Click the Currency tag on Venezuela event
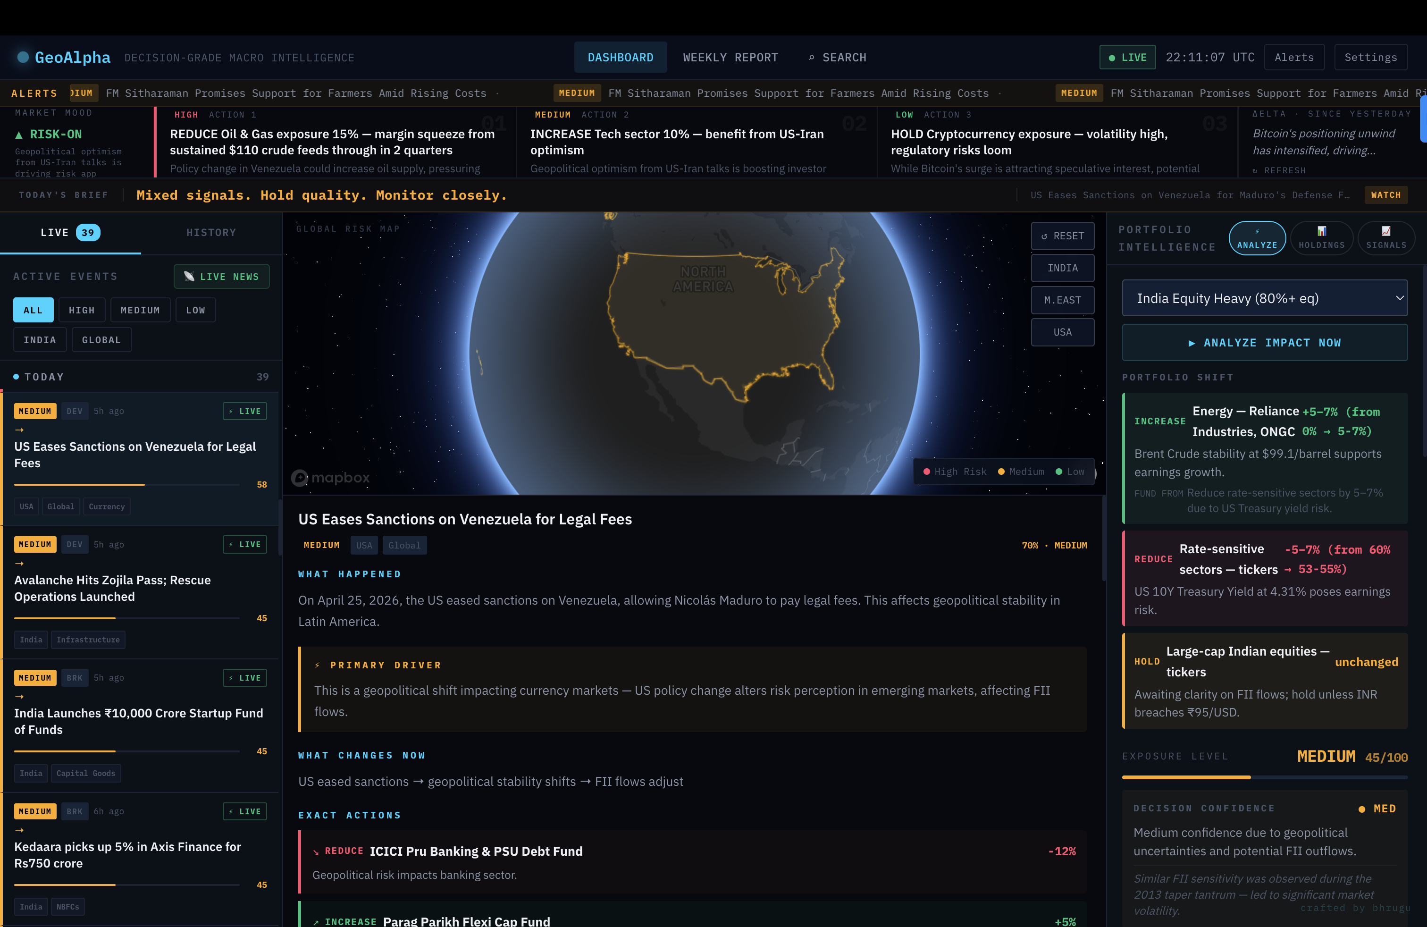 (x=107, y=506)
